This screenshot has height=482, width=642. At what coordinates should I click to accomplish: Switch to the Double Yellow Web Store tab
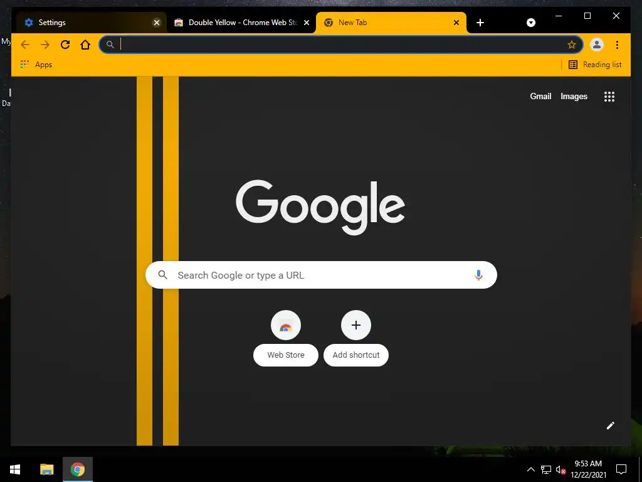click(x=241, y=23)
